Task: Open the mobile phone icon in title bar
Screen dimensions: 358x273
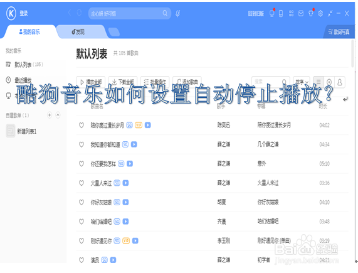Action: click(281, 14)
